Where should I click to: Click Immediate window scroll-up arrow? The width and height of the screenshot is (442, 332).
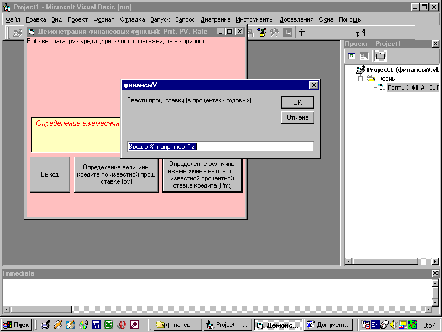tap(435, 283)
